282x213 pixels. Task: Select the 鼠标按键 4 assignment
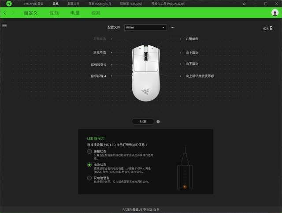click(x=98, y=76)
